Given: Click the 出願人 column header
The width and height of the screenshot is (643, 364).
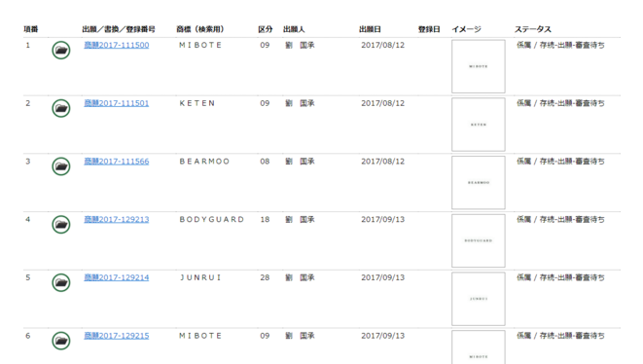Looking at the screenshot, I should pos(294,29).
